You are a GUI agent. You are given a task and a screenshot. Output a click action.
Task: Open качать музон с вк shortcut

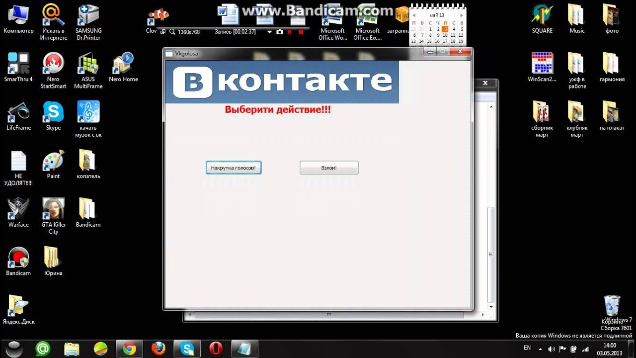click(88, 119)
